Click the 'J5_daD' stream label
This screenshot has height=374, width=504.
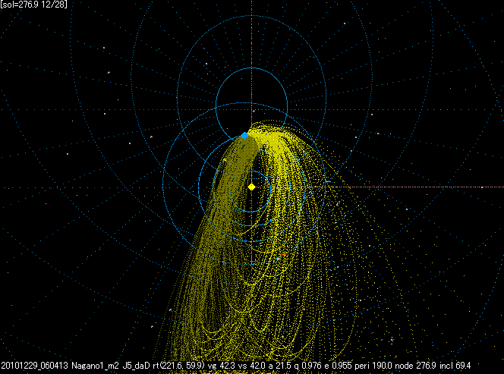coord(137,366)
